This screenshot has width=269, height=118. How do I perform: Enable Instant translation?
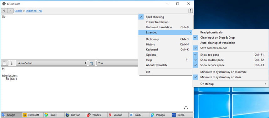tap(165, 22)
